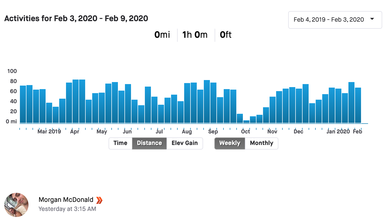Viewport: 390px width, 221px height.
Task: Switch to the Monthly view
Action: click(262, 143)
